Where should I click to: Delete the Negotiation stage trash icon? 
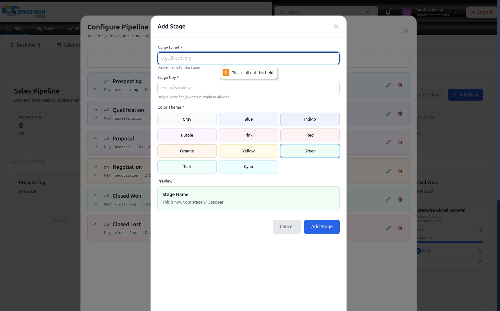[x=400, y=171]
